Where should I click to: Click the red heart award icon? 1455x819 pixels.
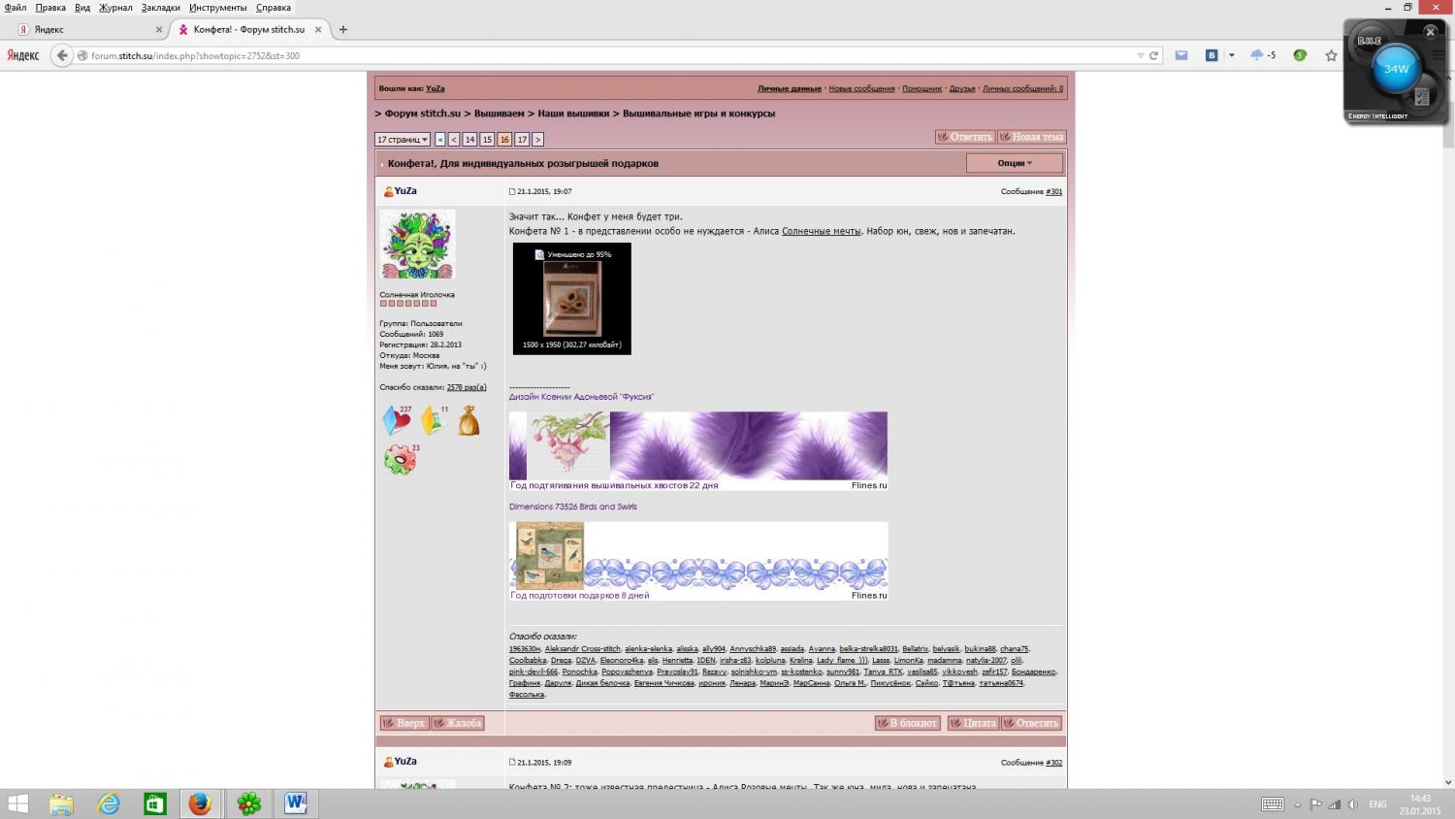(x=397, y=420)
